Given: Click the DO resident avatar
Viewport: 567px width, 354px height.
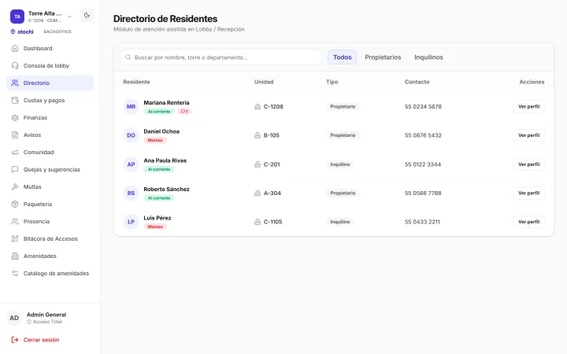Looking at the screenshot, I should coord(131,135).
